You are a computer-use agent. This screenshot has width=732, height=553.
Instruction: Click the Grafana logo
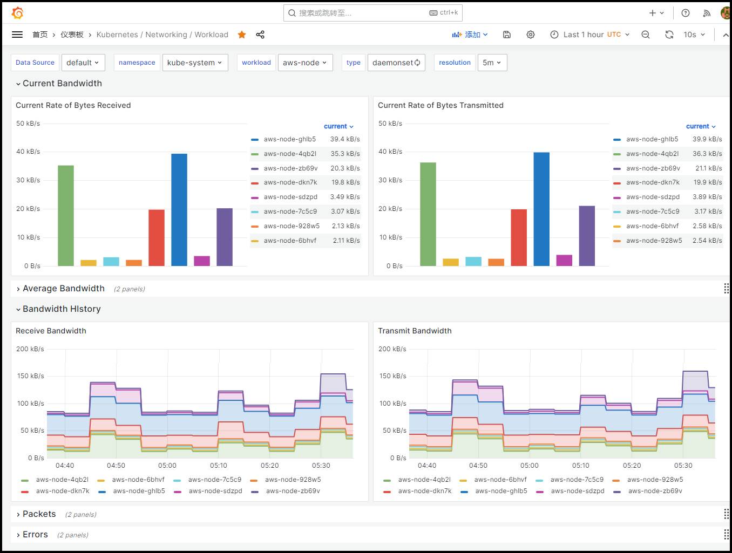coord(17,13)
